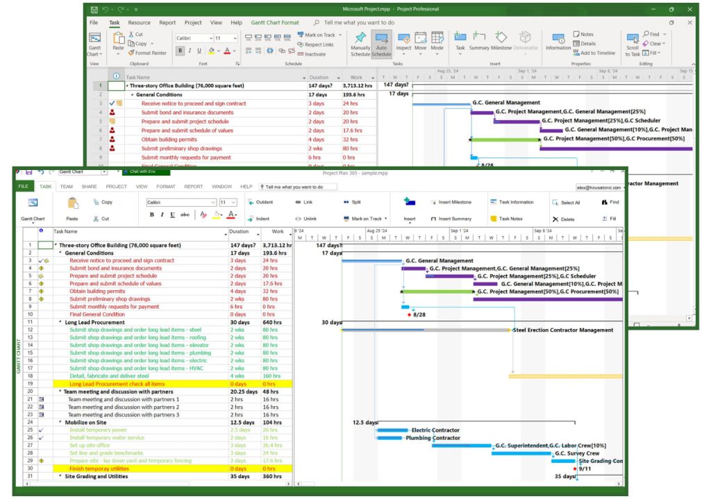The width and height of the screenshot is (711, 499).
Task: Click Mark on Track in Microsoft Project
Action: pyautogui.click(x=319, y=35)
